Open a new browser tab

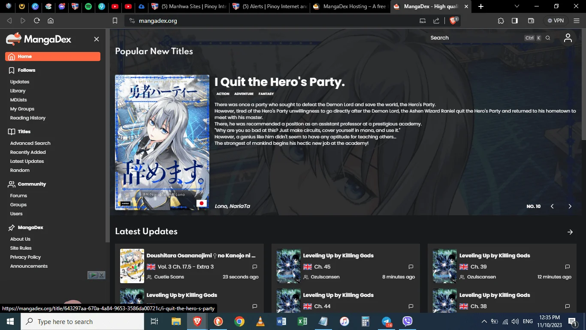(481, 6)
